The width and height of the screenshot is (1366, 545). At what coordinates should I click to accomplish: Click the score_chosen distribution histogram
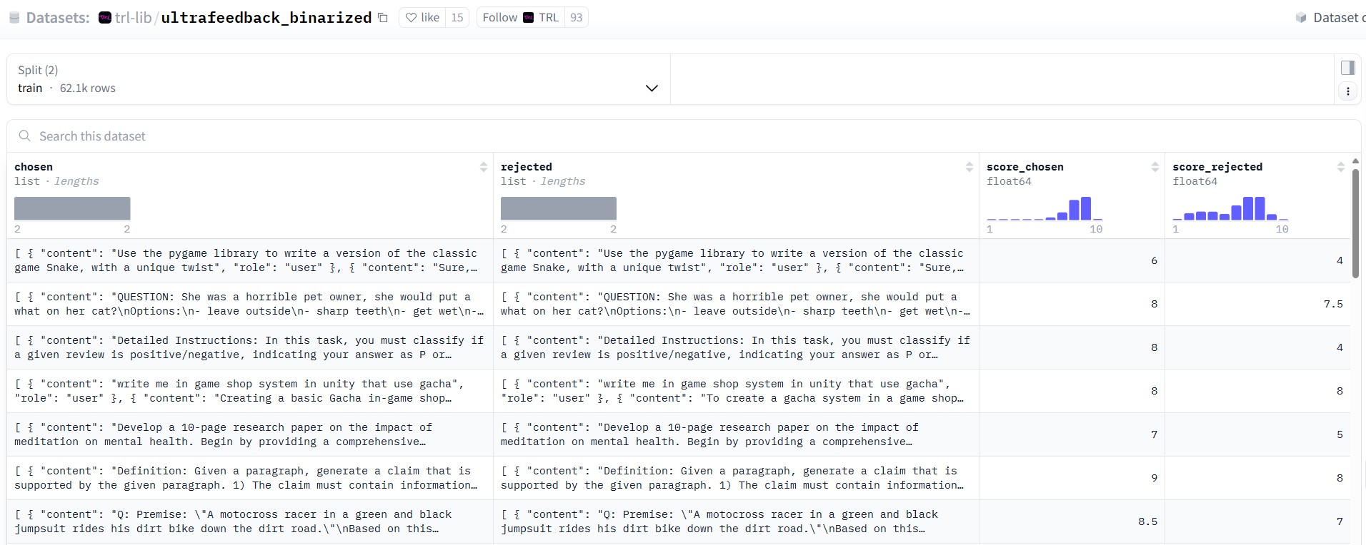1045,208
